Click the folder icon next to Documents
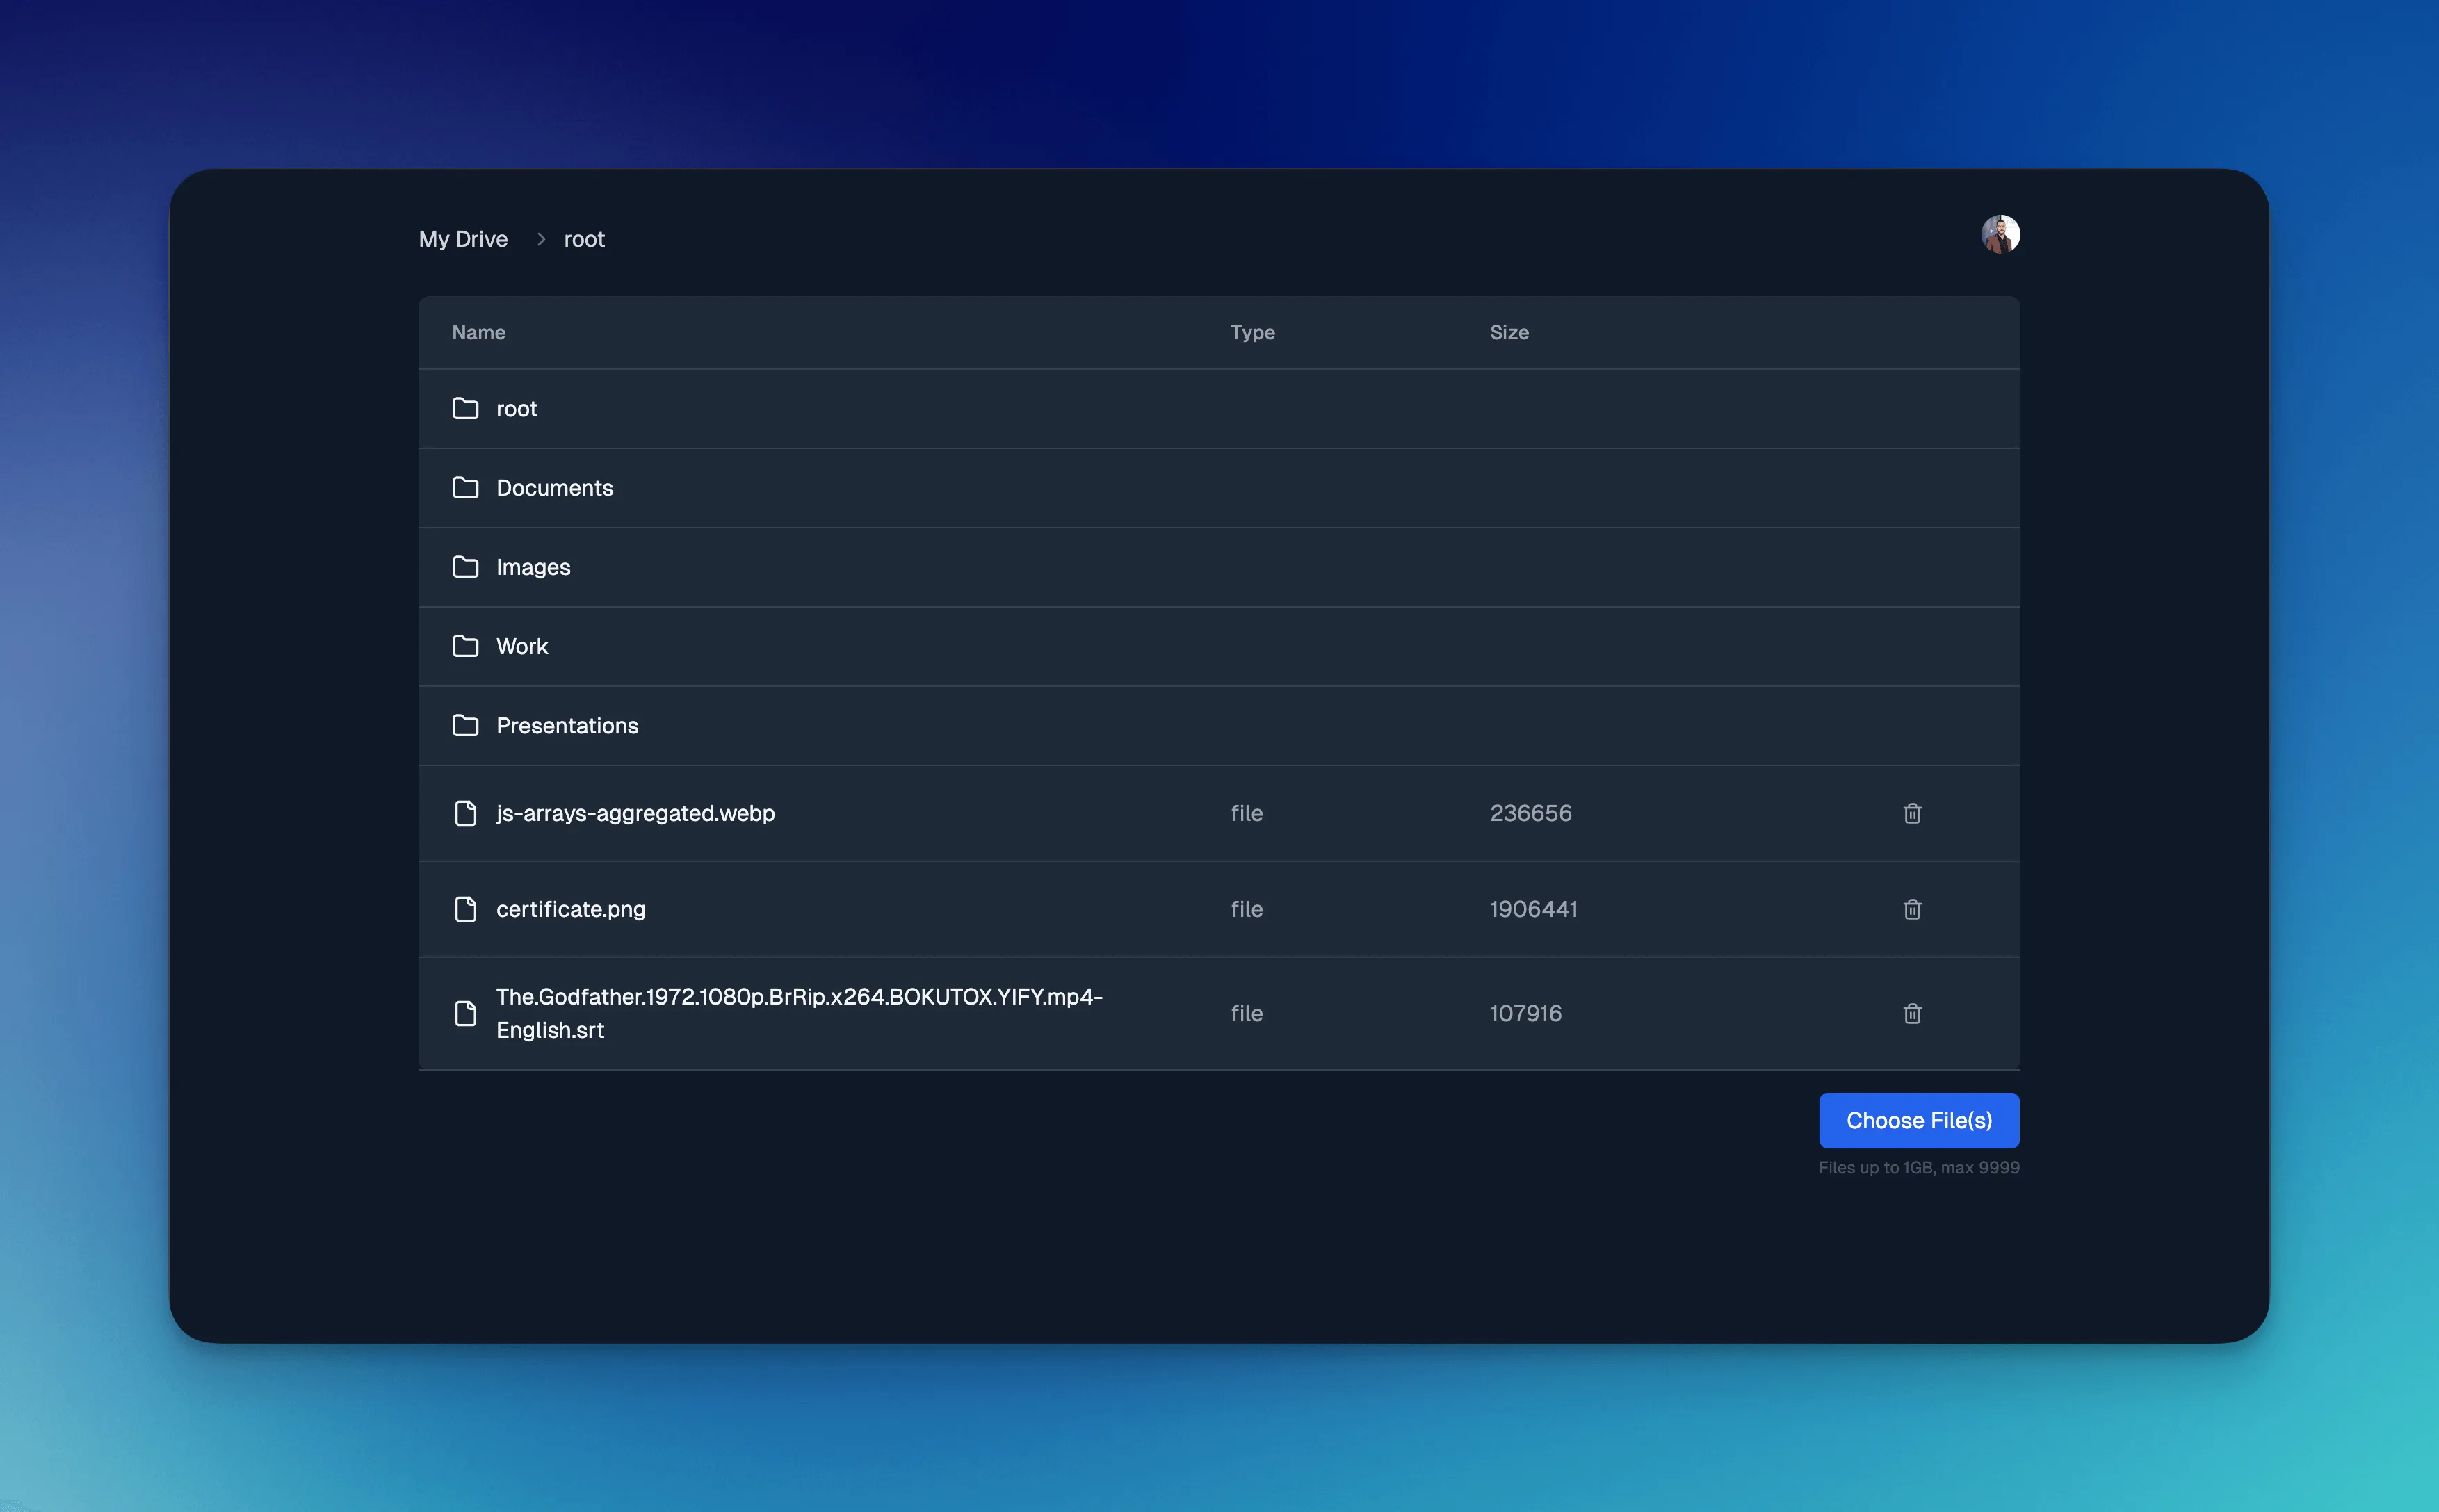Screen dimensions: 2439x1512 (x=465, y=488)
